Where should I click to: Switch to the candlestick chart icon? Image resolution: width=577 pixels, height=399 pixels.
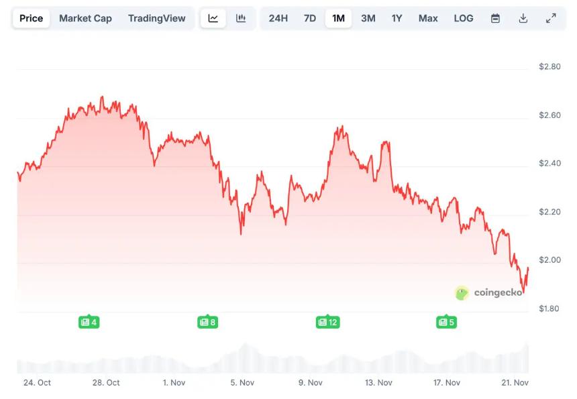[241, 18]
